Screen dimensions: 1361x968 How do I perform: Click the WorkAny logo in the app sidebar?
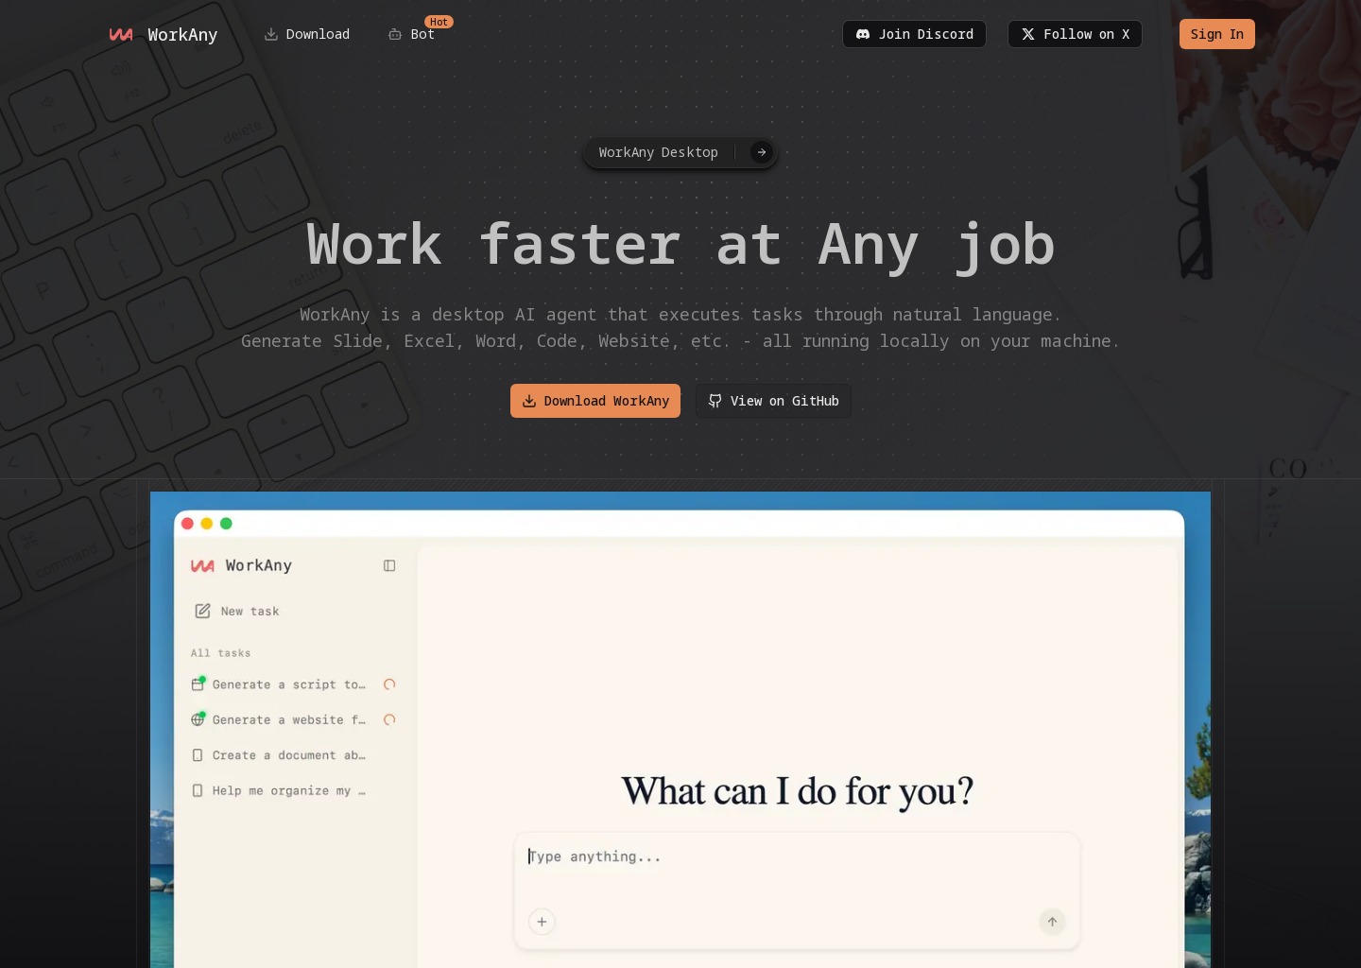(241, 565)
